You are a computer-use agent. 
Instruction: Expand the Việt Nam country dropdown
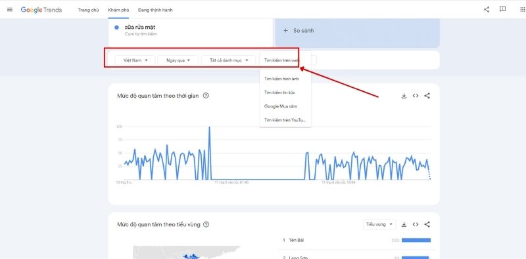(x=135, y=60)
